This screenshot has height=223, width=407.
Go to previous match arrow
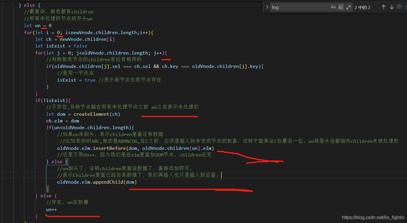383,7
